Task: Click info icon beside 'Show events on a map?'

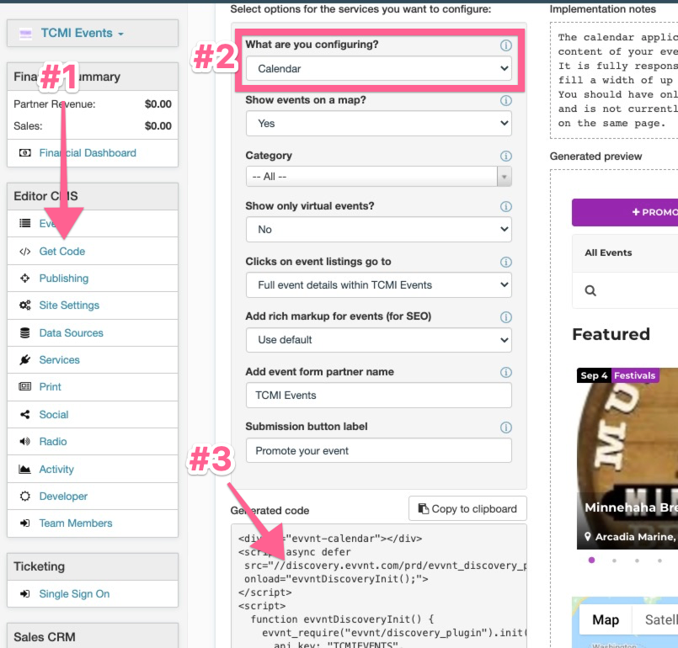Action: point(506,101)
